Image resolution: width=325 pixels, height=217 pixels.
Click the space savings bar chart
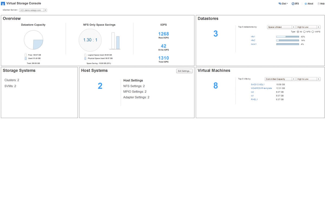[115, 41]
